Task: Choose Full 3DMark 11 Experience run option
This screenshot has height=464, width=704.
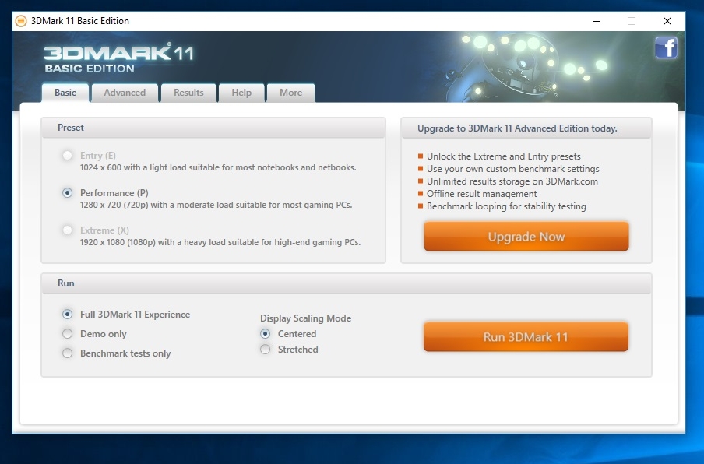Action: tap(67, 315)
